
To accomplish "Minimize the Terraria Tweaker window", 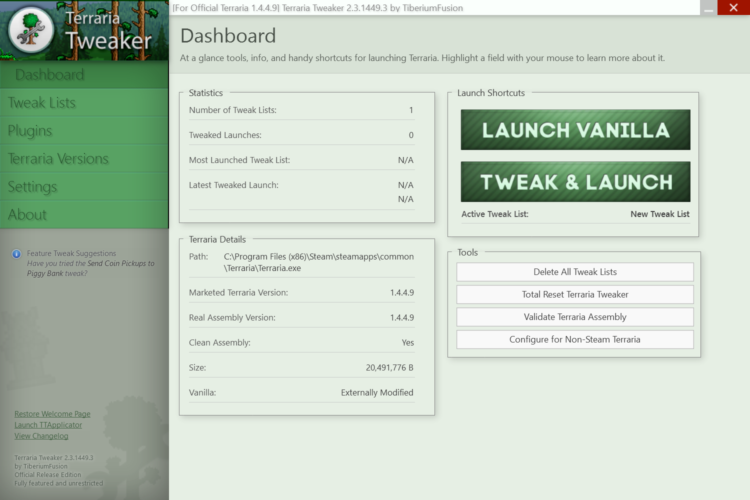I will click(x=708, y=8).
